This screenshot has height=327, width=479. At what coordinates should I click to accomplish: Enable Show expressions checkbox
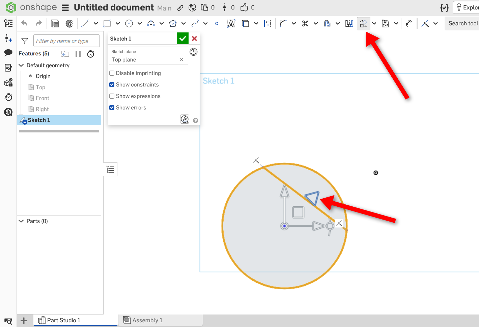point(112,96)
